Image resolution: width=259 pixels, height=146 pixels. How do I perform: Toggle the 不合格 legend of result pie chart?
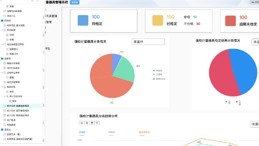238,103
